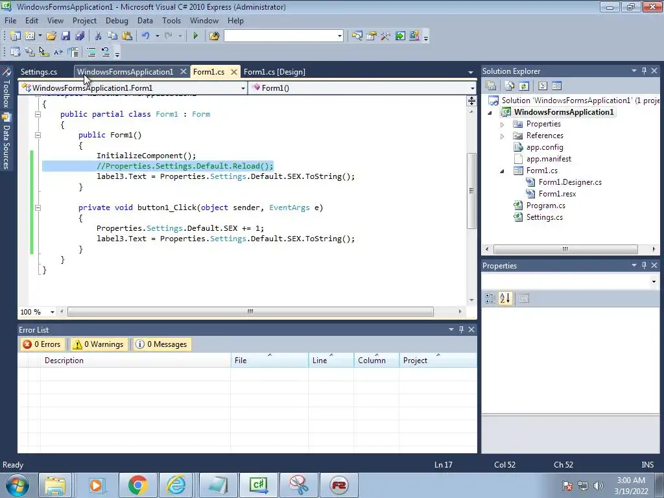Toggle auto hide pin on Properties panel
The width and height of the screenshot is (664, 498).
(x=644, y=265)
